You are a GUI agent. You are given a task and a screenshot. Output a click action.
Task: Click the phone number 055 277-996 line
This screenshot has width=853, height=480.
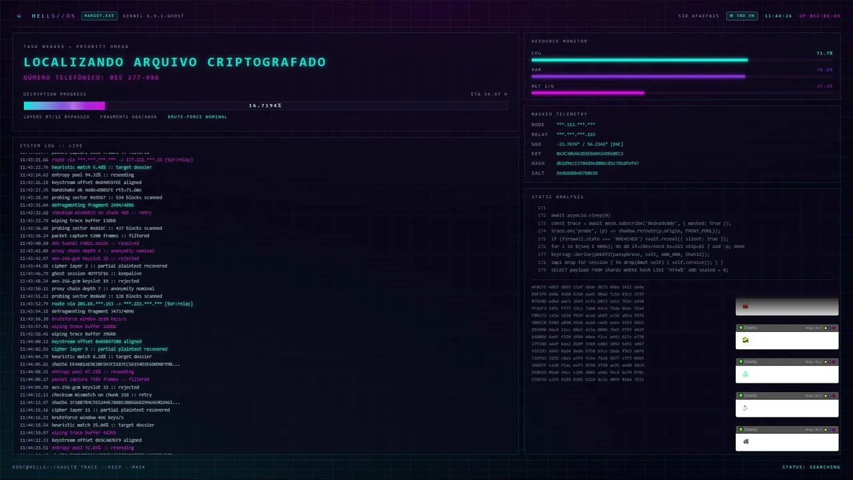point(91,78)
